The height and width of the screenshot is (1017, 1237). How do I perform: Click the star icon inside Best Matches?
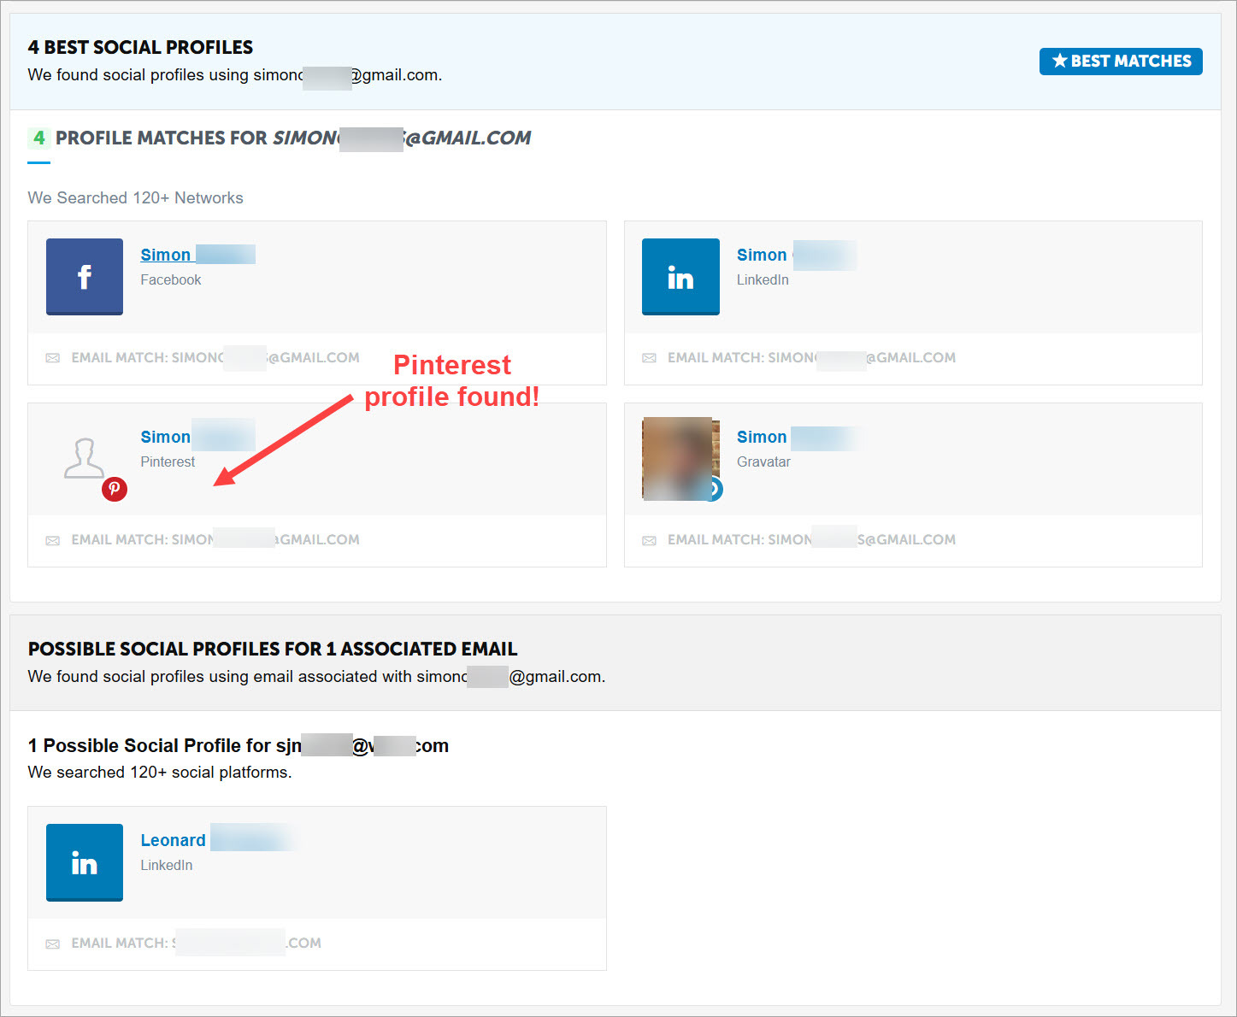1061,61
